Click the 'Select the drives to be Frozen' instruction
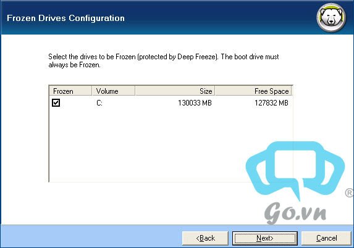Viewport: 354px width, 248px height. 164,60
